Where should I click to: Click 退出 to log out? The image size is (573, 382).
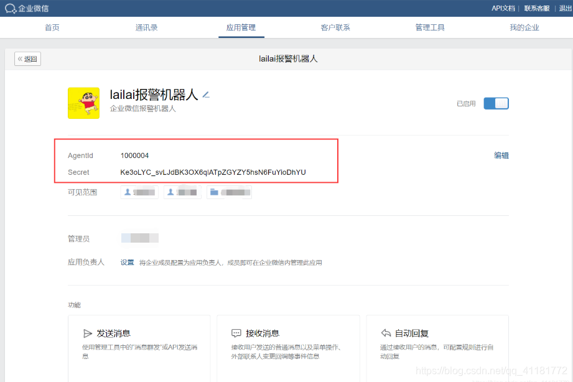[x=566, y=9]
